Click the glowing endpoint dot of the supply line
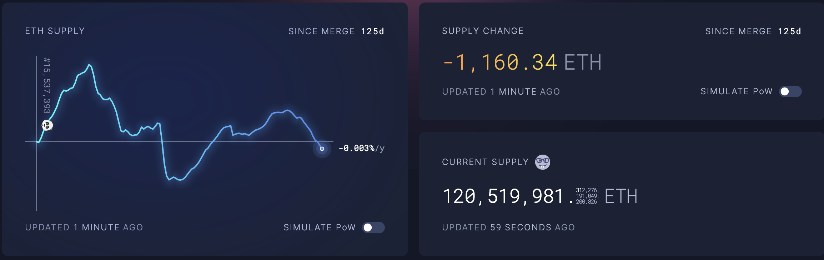This screenshot has width=824, height=260. tap(322, 149)
